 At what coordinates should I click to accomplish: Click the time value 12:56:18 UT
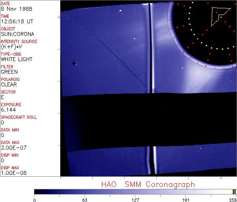[x=17, y=21]
